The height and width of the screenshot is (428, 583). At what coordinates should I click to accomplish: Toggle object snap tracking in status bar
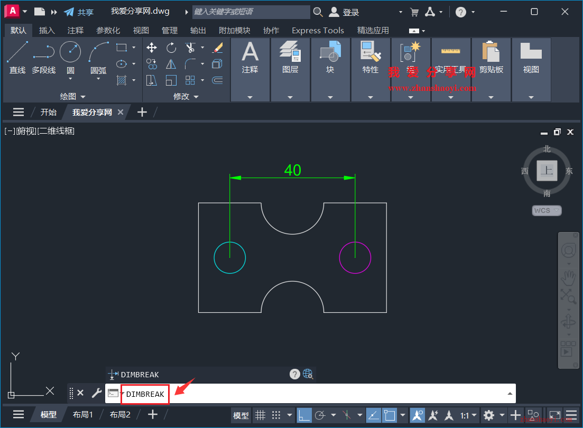click(373, 415)
